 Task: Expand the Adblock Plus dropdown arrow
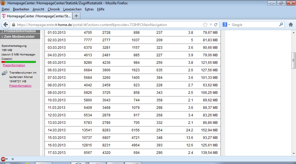[8, 159]
